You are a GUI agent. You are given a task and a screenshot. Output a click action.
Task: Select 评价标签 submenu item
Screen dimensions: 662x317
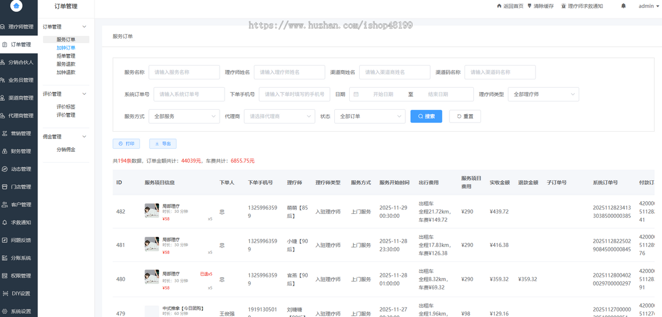[x=66, y=107]
